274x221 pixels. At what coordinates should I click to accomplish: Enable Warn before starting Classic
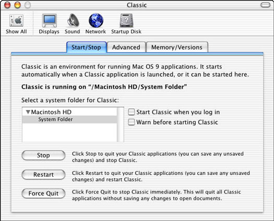pos(132,122)
